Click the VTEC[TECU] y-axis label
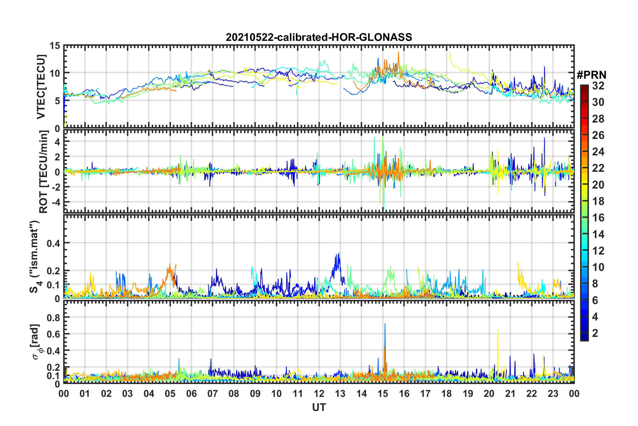The width and height of the screenshot is (638, 426). pos(41,87)
